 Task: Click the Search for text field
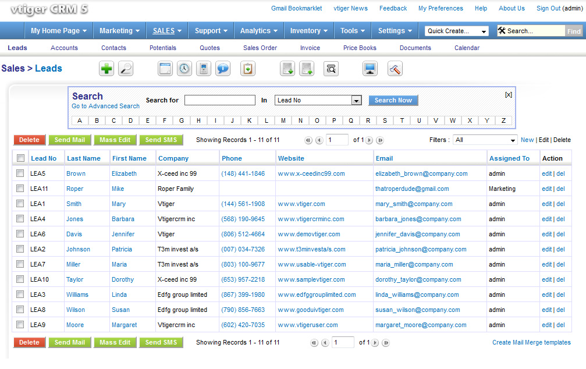[220, 100]
